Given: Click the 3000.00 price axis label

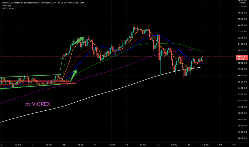Looking at the screenshot, I should tap(242, 113).
